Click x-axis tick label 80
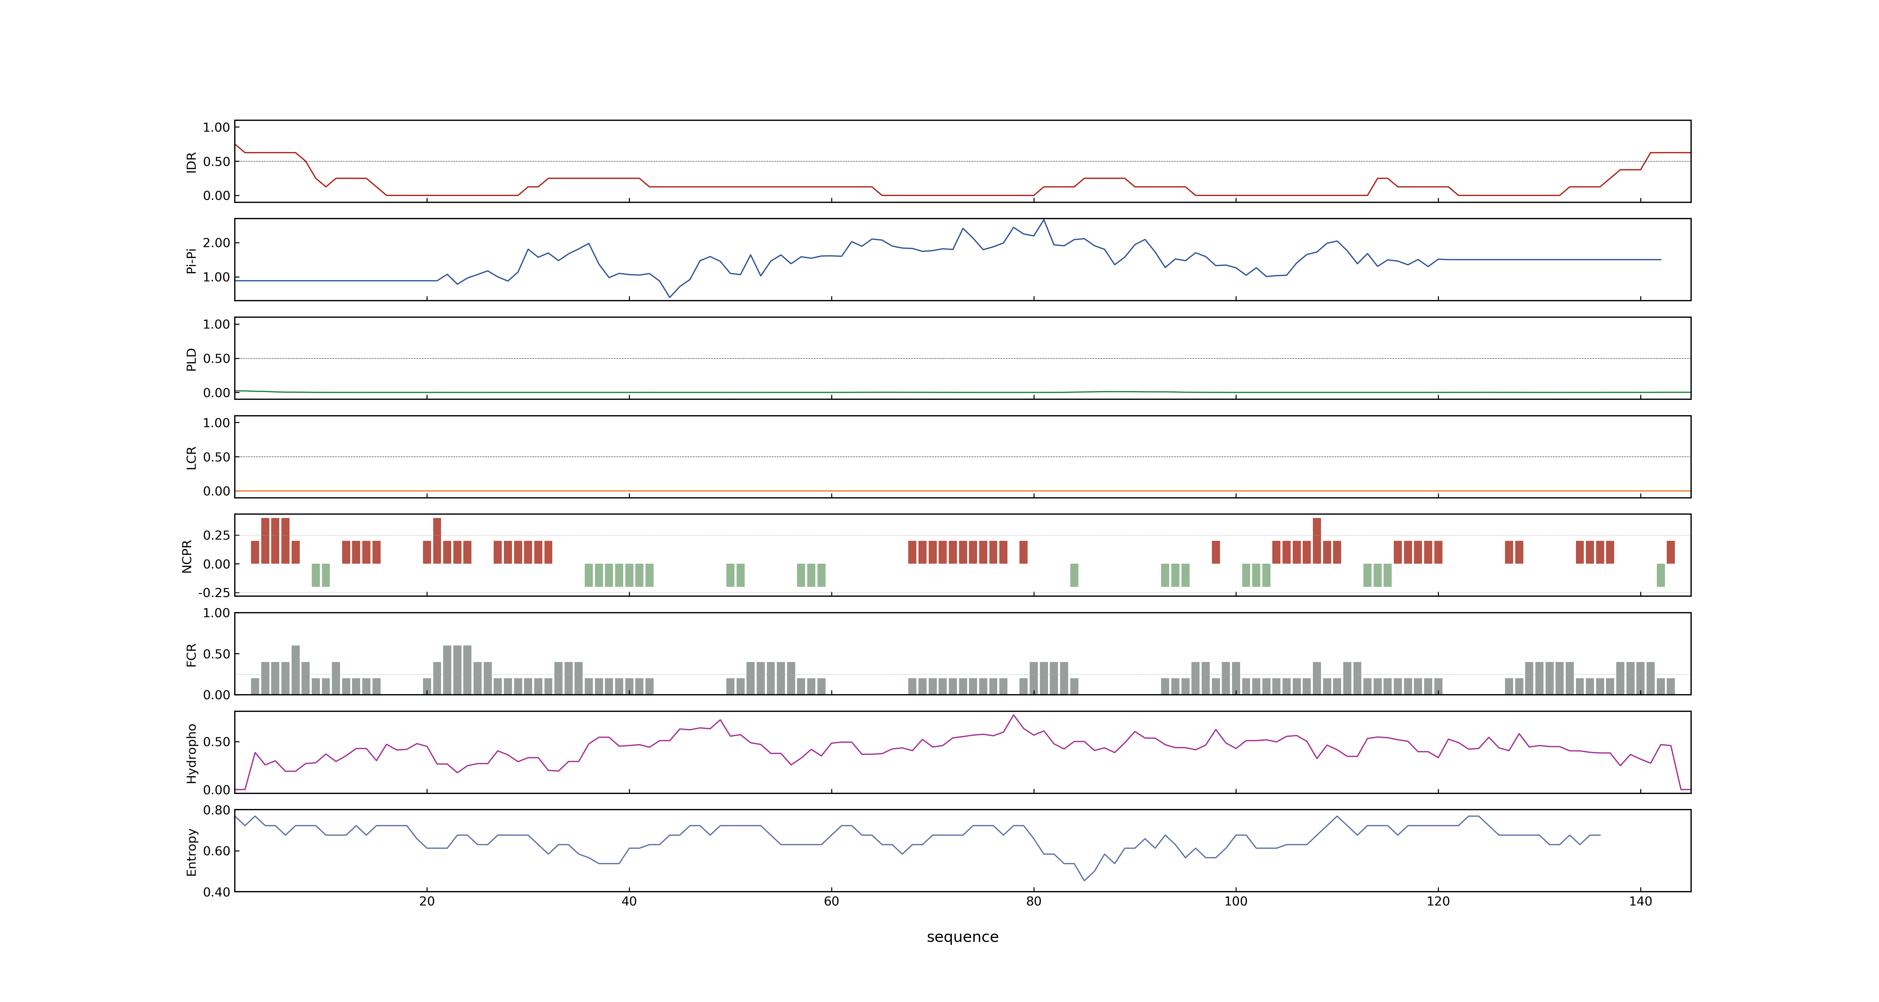Image resolution: width=1879 pixels, height=1002 pixels. tap(1034, 901)
